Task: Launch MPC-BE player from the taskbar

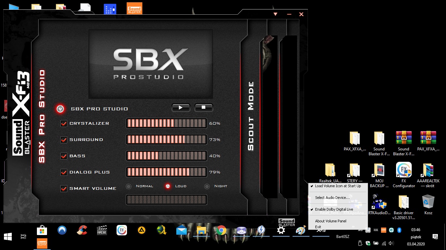Action: (x=102, y=230)
